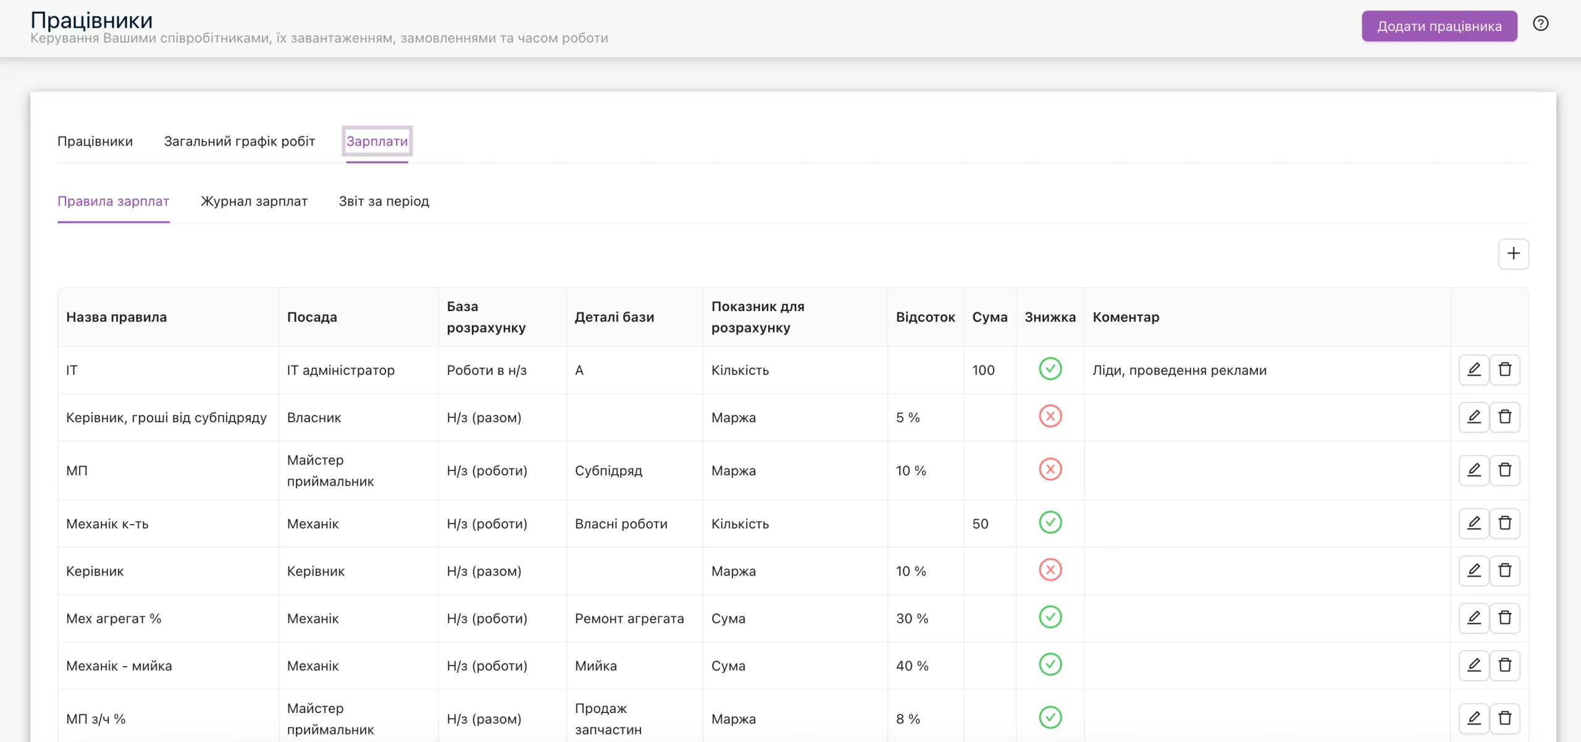
Task: Delete the ІТ salary rule
Action: pos(1505,370)
